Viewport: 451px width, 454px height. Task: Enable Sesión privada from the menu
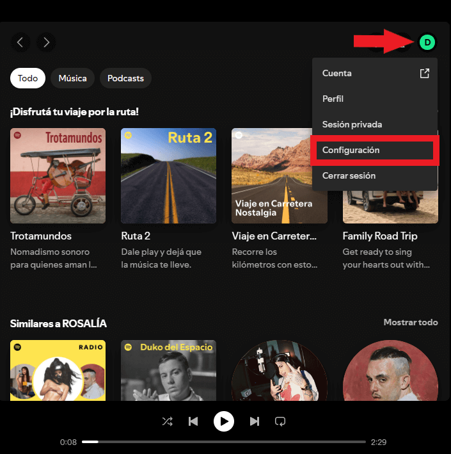pyautogui.click(x=375, y=124)
